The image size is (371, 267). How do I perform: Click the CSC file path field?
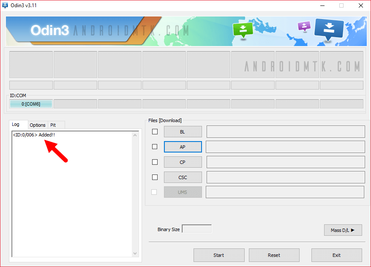tap(285, 177)
